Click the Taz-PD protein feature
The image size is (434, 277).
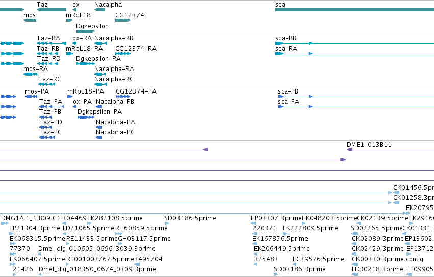[45, 127]
